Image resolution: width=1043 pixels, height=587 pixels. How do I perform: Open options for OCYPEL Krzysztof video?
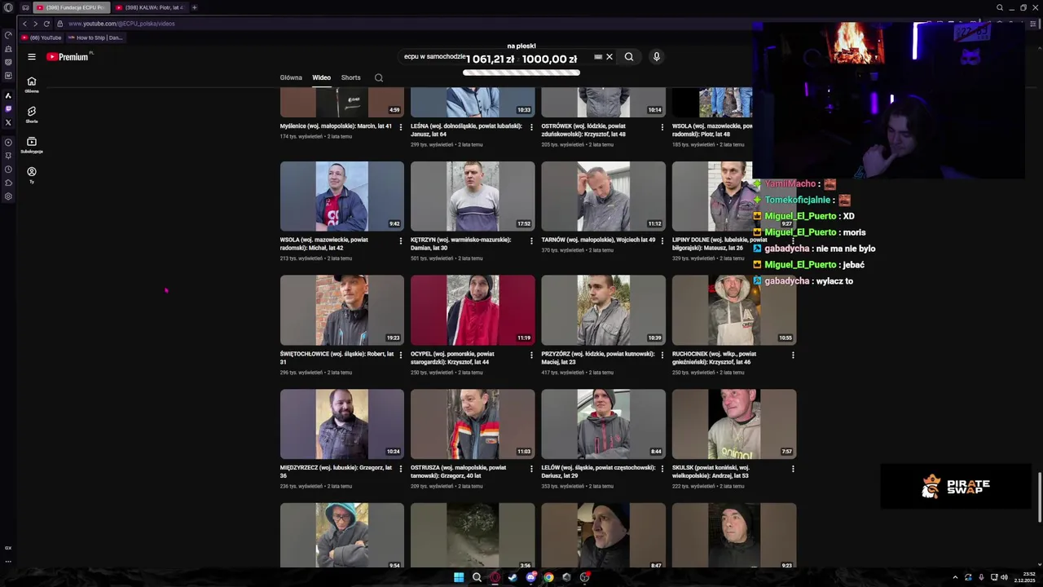531,355
